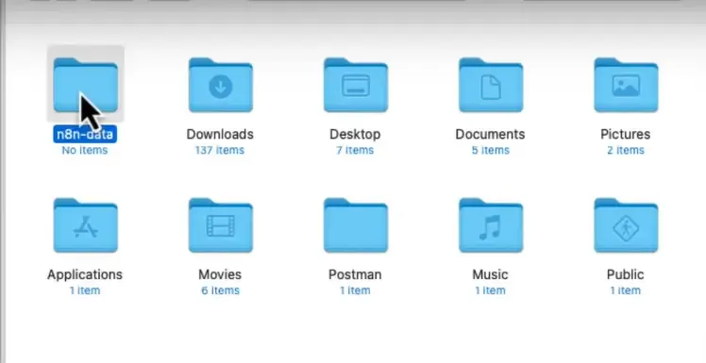Click the Pictures name label

[626, 134]
